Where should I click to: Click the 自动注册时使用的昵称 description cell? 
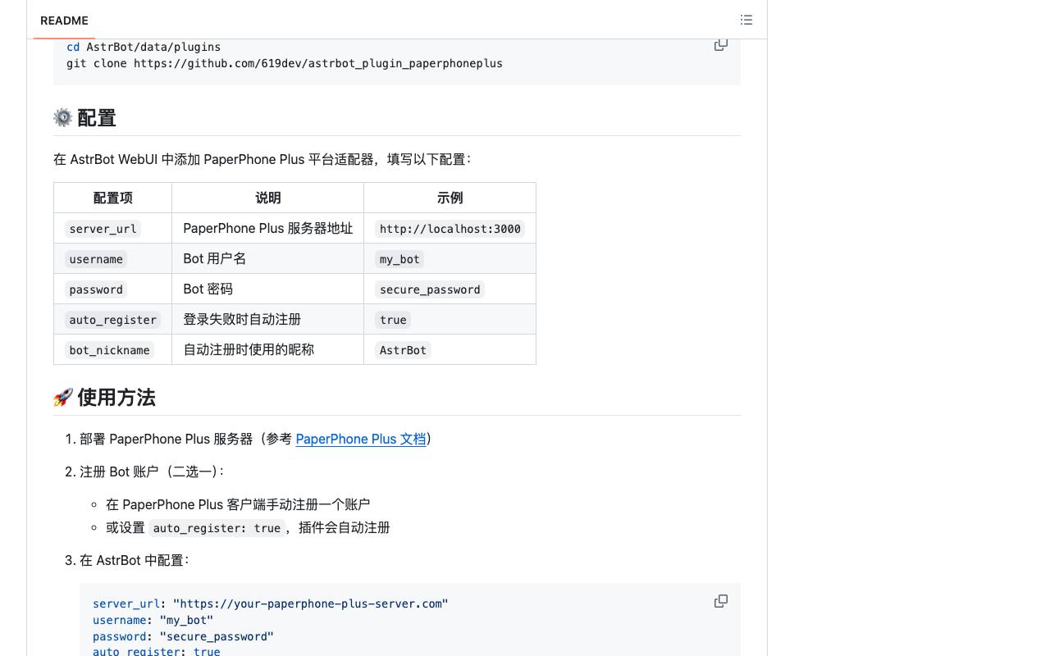point(267,349)
